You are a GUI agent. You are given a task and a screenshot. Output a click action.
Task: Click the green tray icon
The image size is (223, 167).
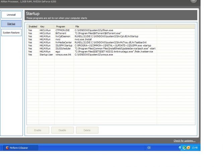coord(184,148)
